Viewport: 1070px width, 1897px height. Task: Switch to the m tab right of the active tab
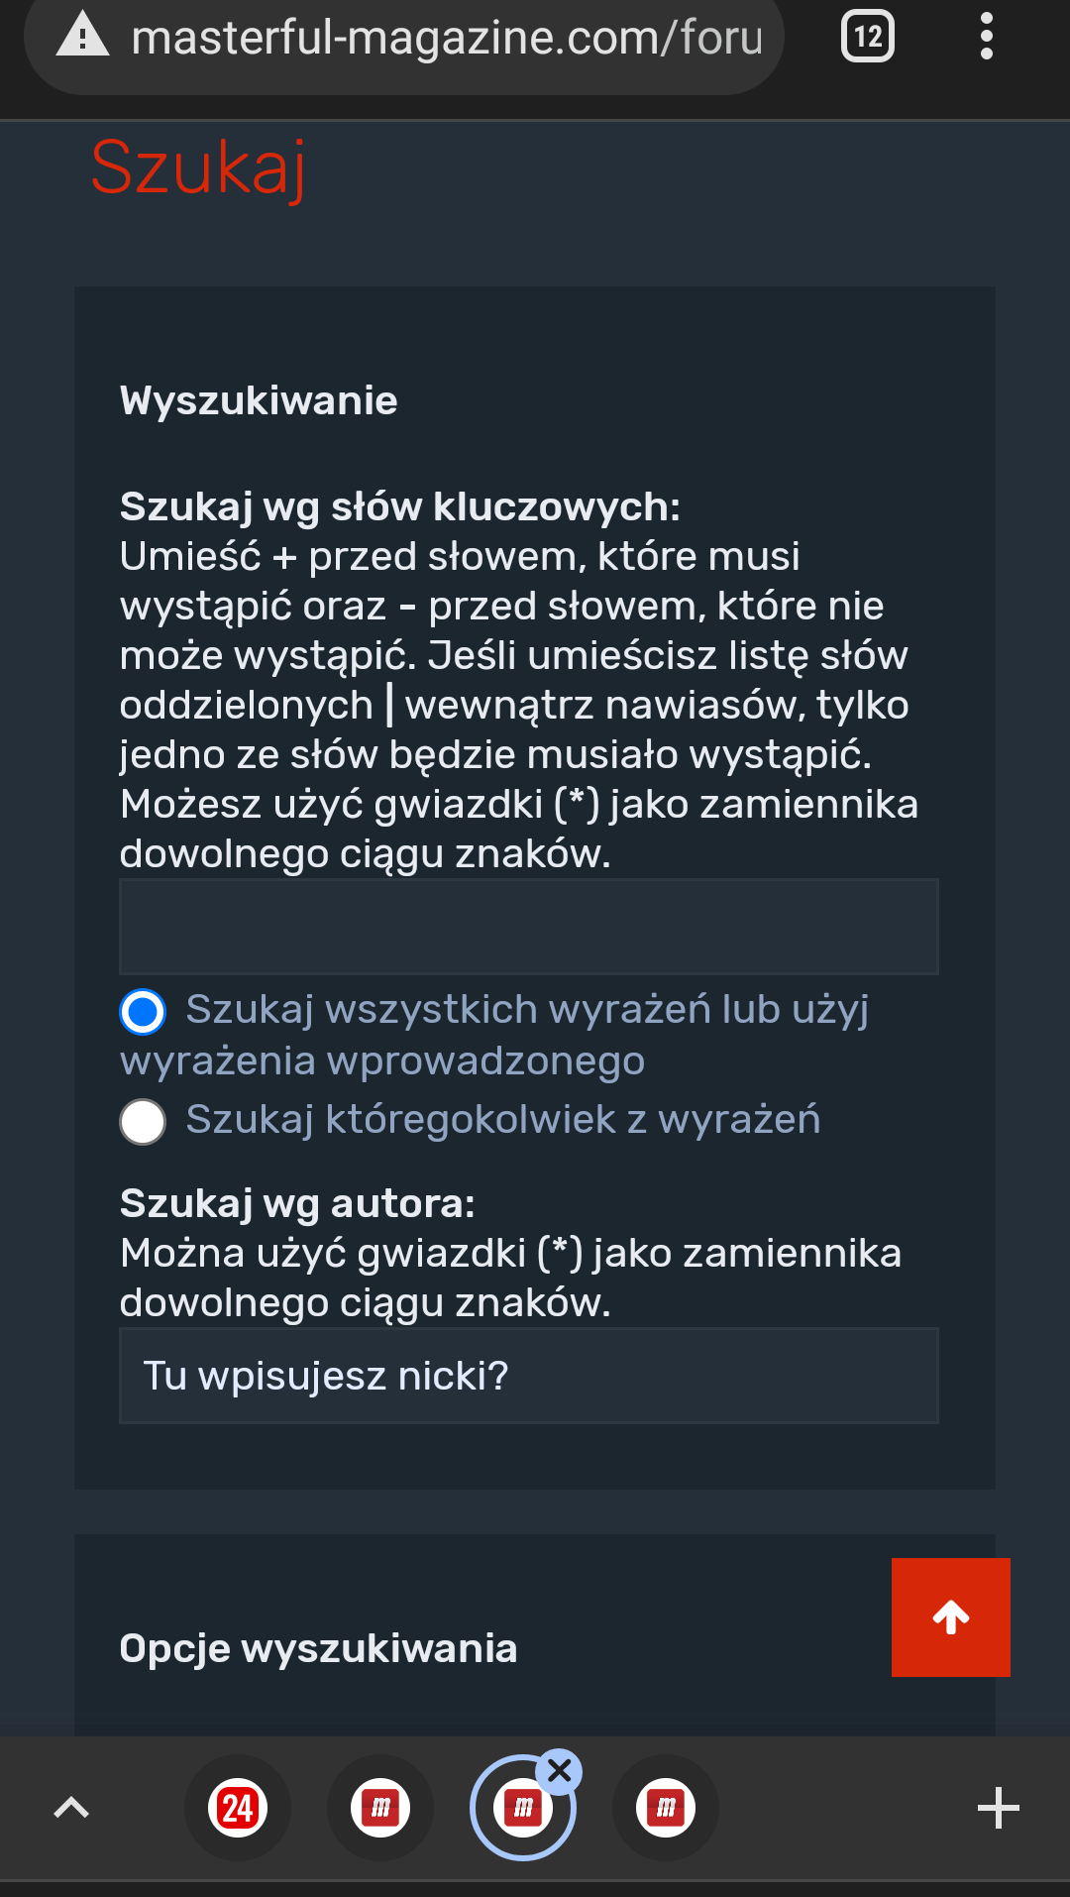(x=666, y=1808)
